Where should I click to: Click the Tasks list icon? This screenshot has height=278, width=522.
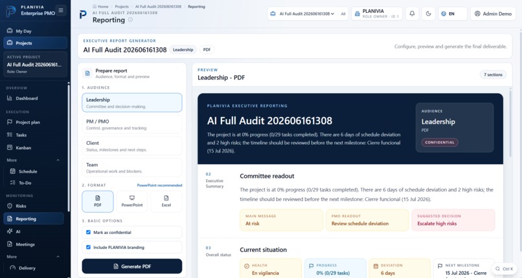click(10, 134)
